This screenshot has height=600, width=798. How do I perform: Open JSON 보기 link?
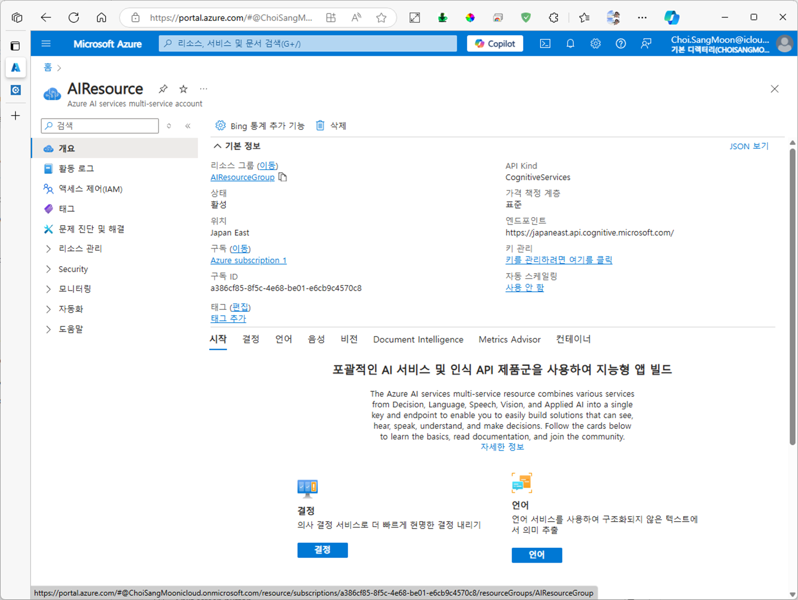tap(749, 146)
